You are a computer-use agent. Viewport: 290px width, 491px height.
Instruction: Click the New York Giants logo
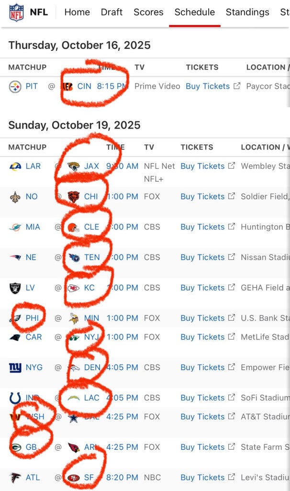[15, 368]
